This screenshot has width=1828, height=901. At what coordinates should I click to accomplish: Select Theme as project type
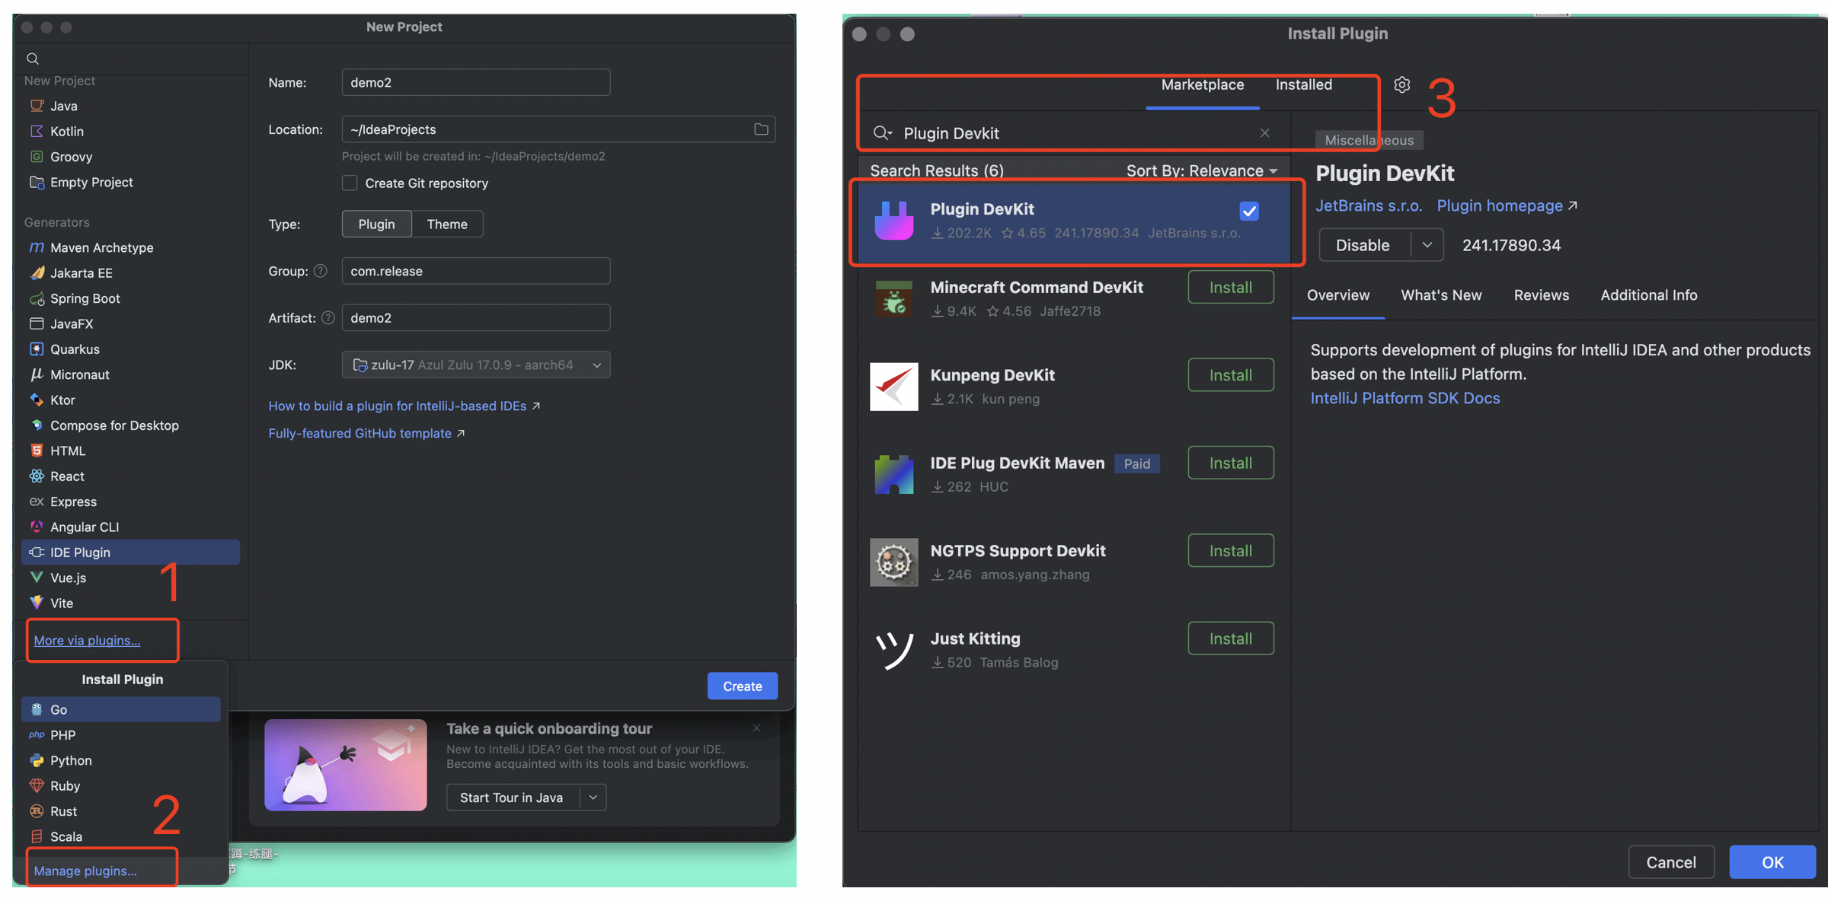tap(447, 224)
